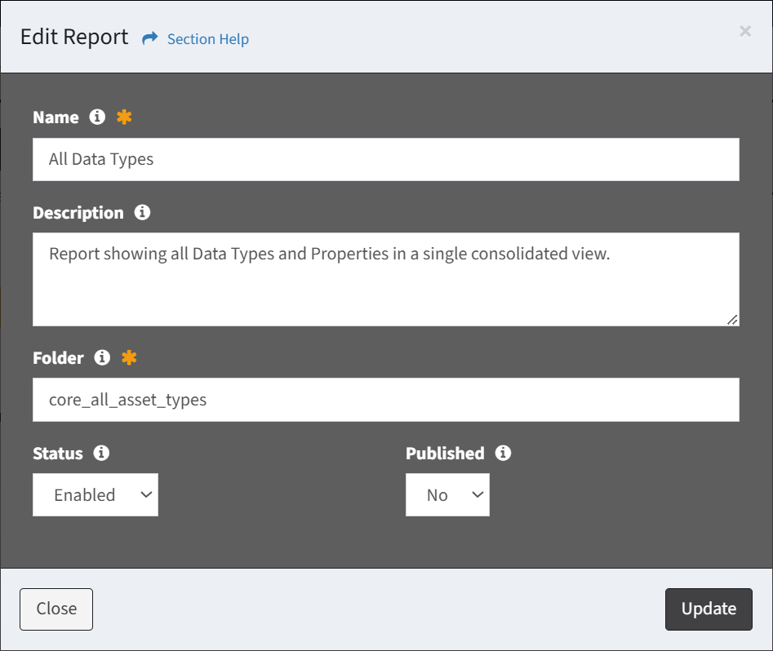Click the Close button in footer
Viewport: 773px width, 651px height.
(56, 609)
